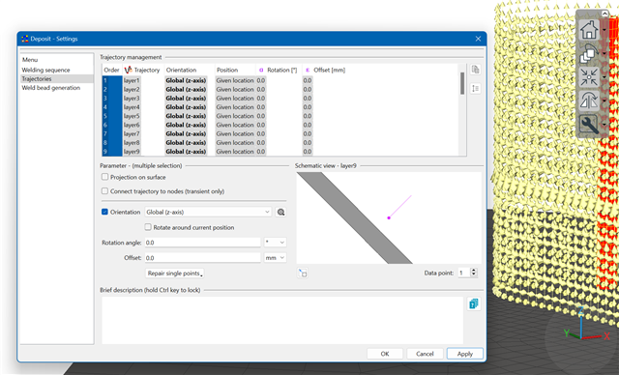Expand the wrench icon dropdown arrow
Viewport: 619px width, 375px height.
(604, 125)
